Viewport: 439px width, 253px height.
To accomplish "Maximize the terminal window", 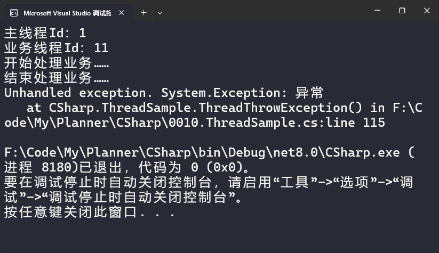I will [x=402, y=11].
